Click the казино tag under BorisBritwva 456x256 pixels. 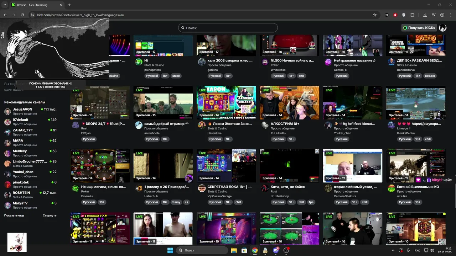tap(430, 76)
